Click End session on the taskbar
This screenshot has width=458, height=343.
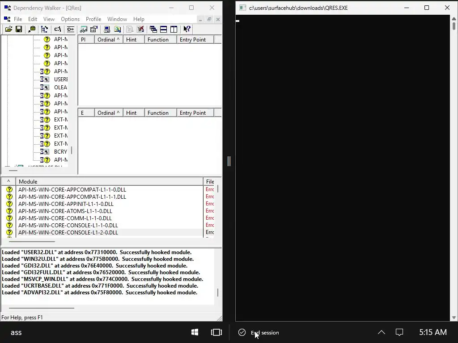coord(259,332)
